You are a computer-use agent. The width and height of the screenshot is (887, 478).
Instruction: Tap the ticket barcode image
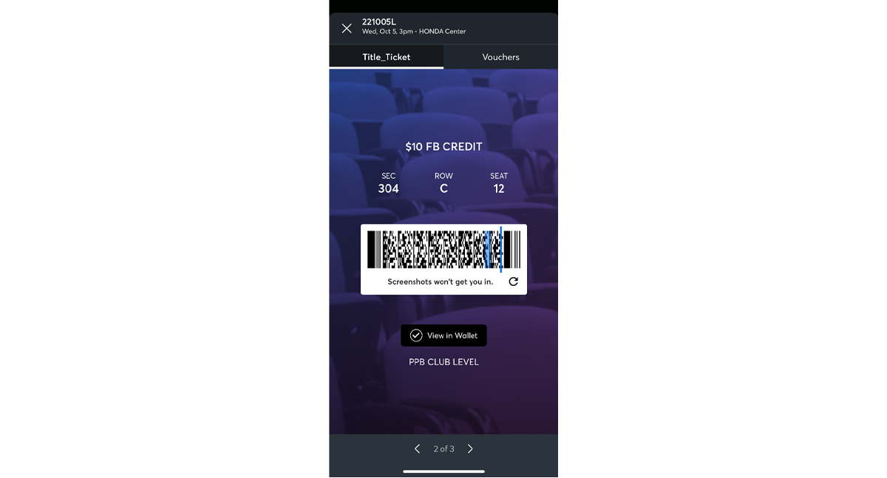(443, 250)
